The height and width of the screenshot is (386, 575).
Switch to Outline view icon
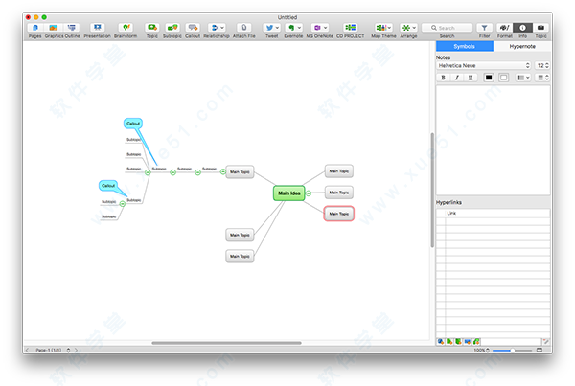click(x=72, y=28)
